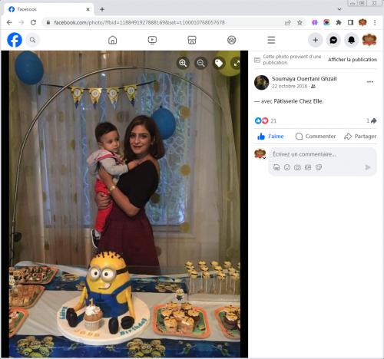The height and width of the screenshot is (359, 384).
Task: Zoom in on the photo
Action: click(x=183, y=63)
